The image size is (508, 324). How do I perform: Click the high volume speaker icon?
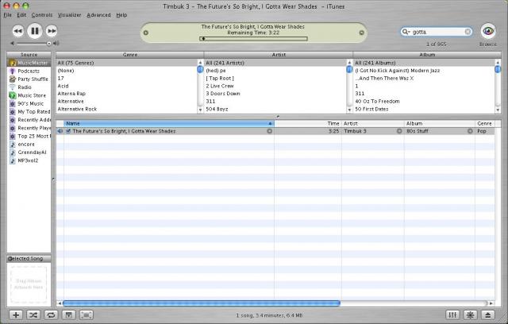(x=56, y=43)
